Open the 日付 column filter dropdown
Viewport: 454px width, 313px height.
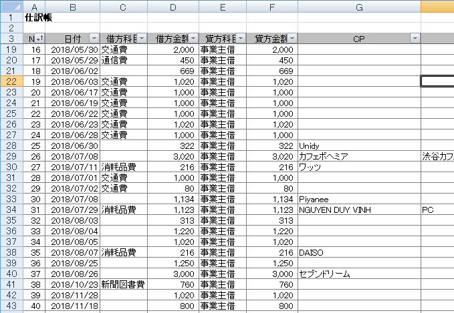point(94,39)
